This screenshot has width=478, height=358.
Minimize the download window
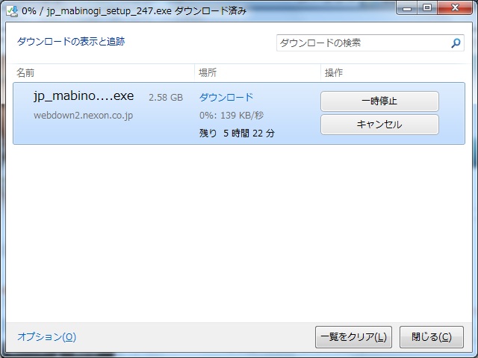[407, 8]
